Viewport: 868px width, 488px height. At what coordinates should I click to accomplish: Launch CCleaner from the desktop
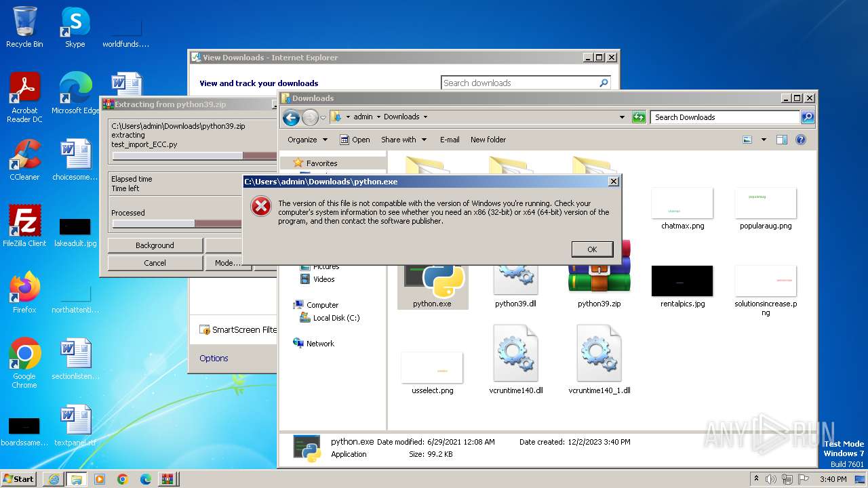[24, 160]
